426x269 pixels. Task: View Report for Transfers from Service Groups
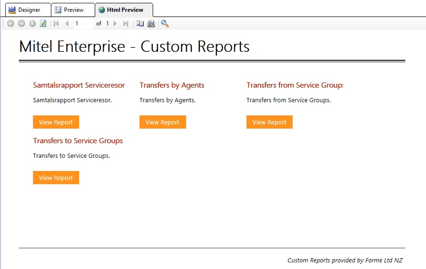269,122
